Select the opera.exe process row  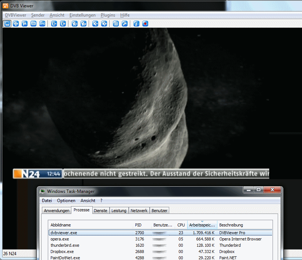(60, 239)
